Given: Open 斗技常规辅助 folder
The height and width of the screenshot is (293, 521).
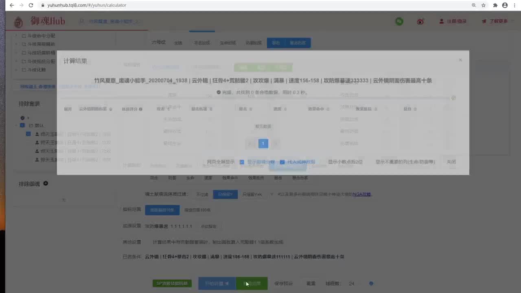Looking at the screenshot, I should click(38, 44).
